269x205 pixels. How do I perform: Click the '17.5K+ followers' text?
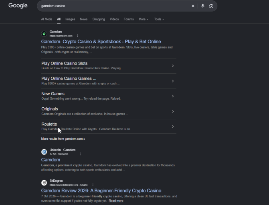click(59, 154)
